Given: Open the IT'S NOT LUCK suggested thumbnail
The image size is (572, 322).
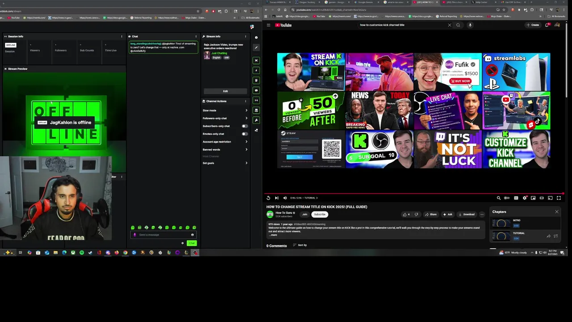Looking at the screenshot, I should [448, 149].
